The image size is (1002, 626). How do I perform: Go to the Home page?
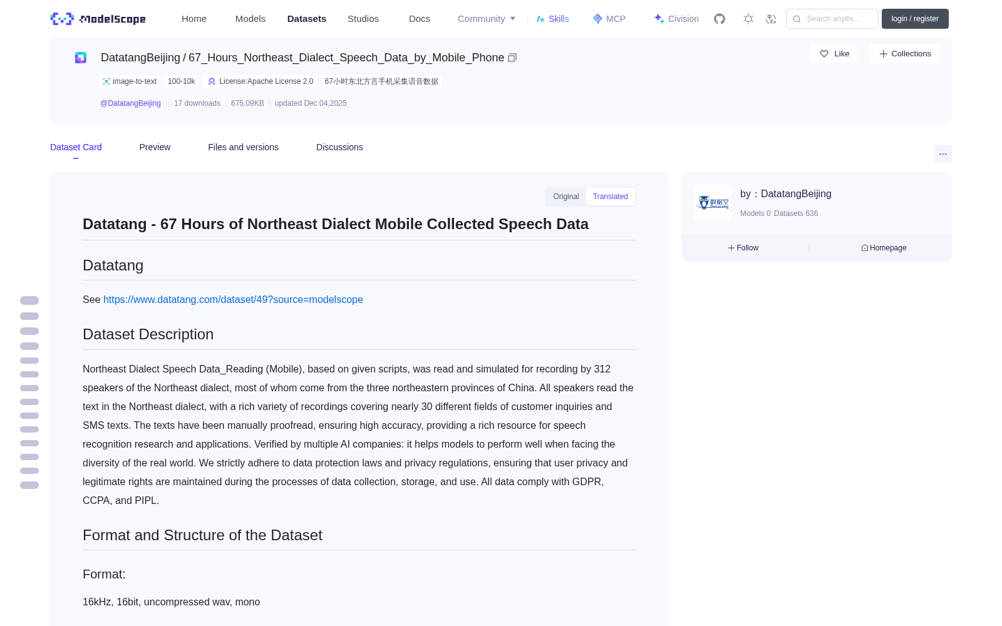point(194,19)
